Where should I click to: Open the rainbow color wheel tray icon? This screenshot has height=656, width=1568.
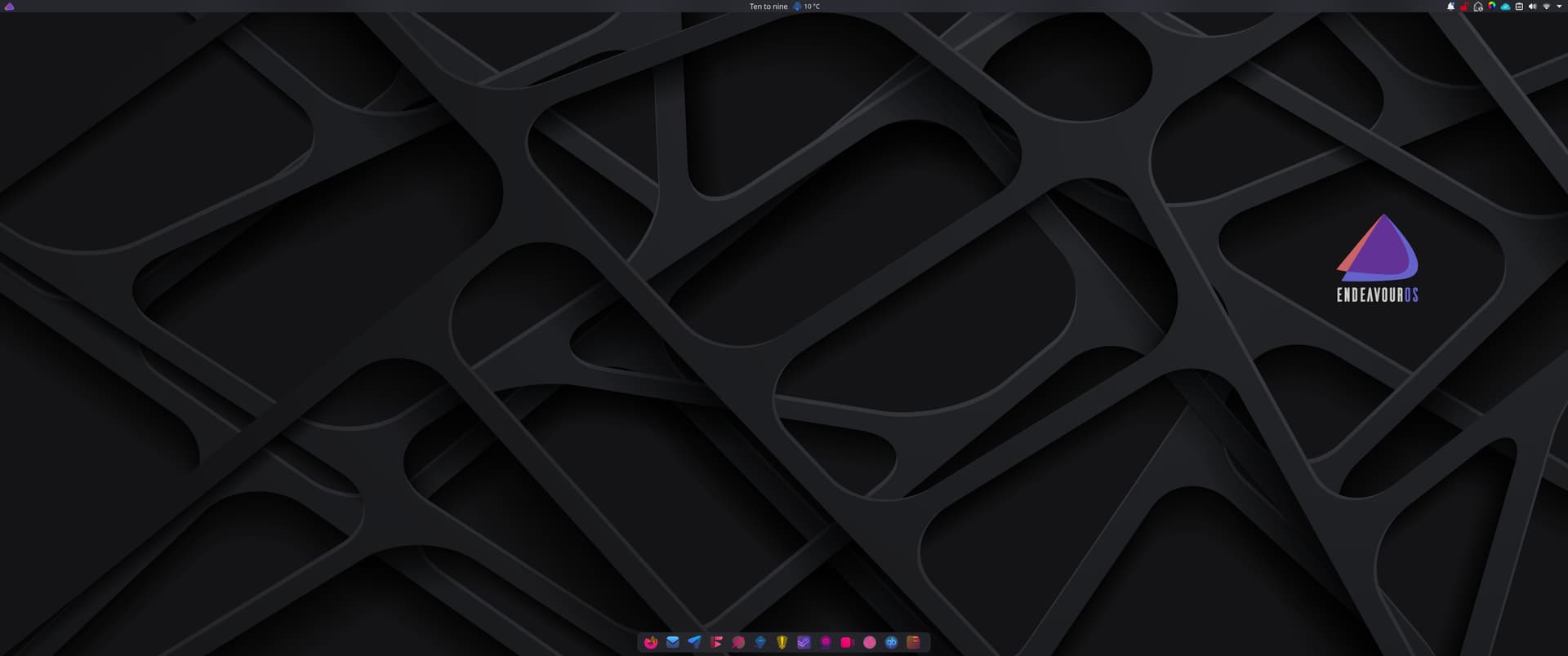pos(1491,7)
